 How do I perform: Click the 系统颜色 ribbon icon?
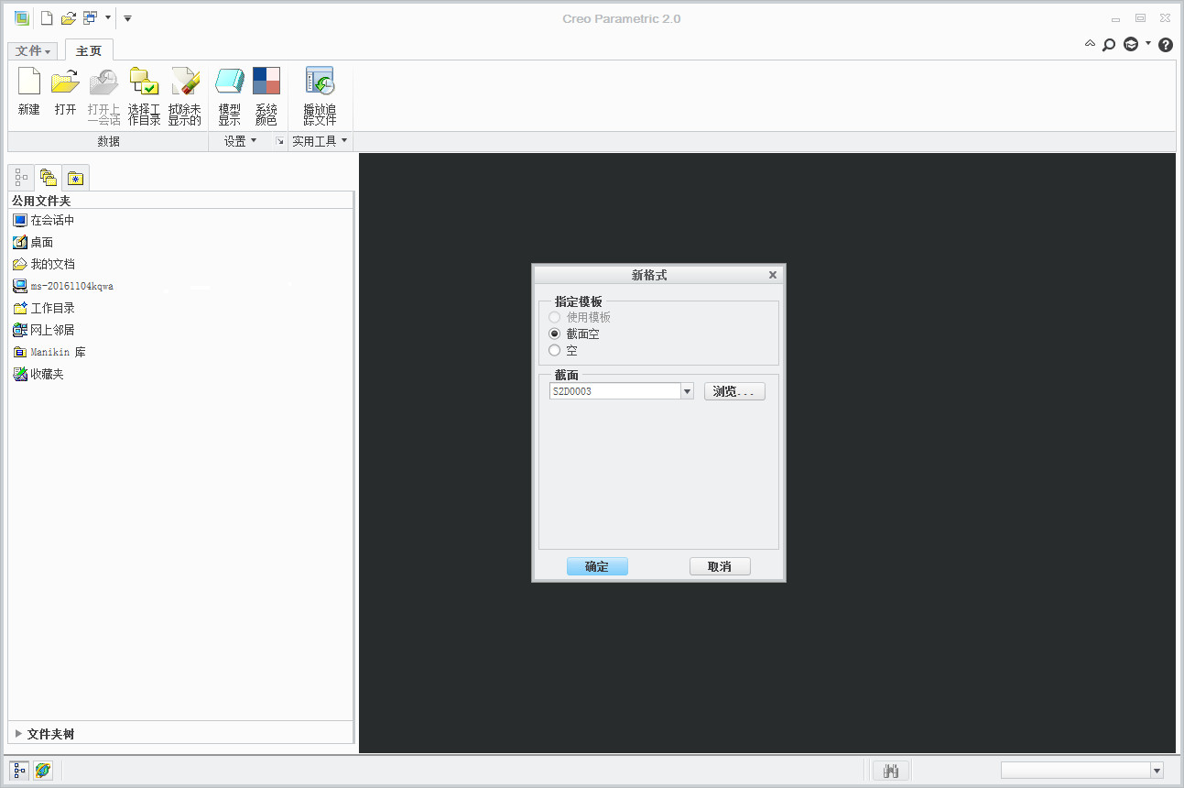(266, 96)
